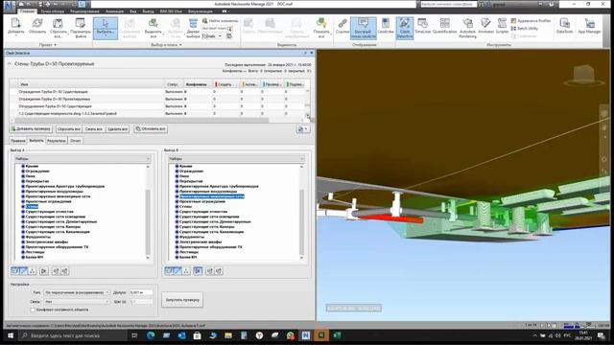614x345 pixels.
Task: Open the Результаты (Results) tab
Action: point(57,141)
